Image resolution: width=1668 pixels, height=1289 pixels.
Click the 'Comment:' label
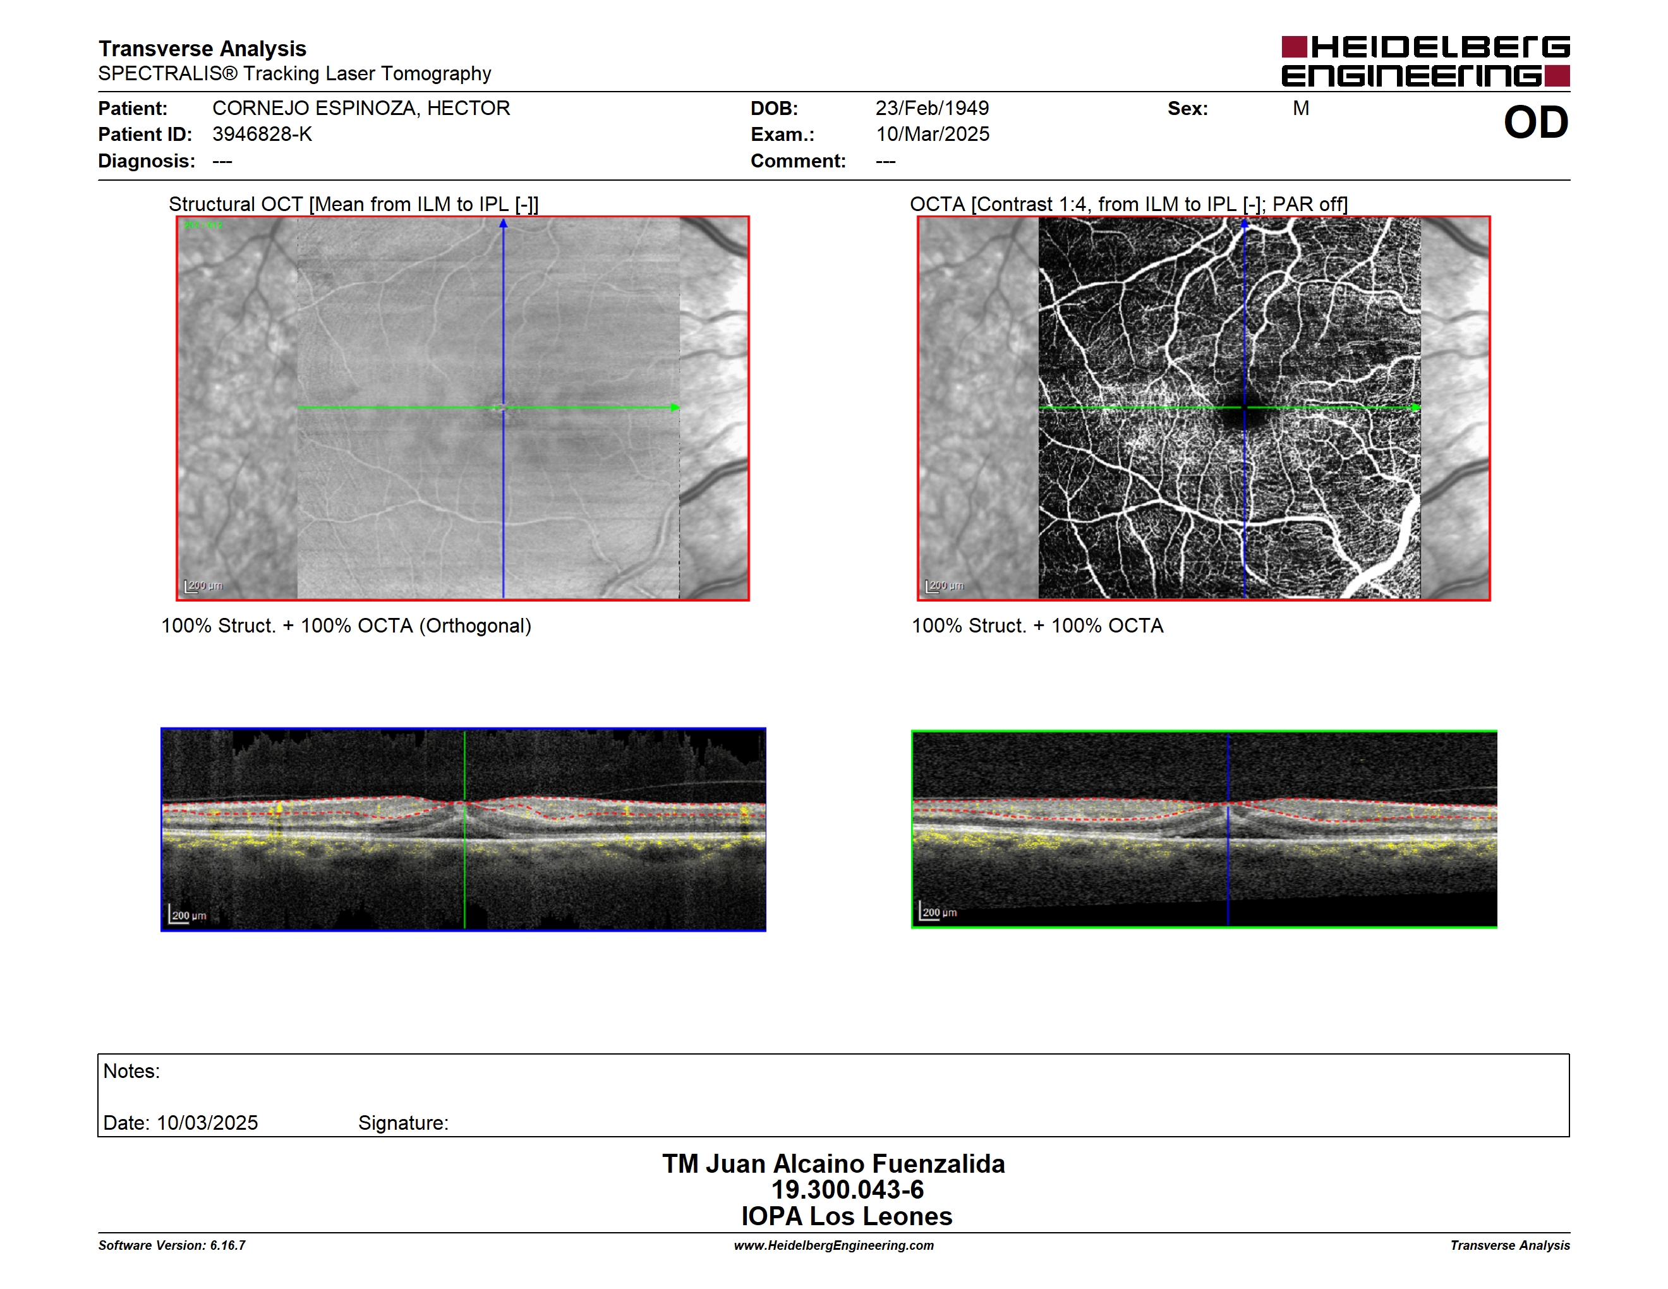[x=798, y=161]
